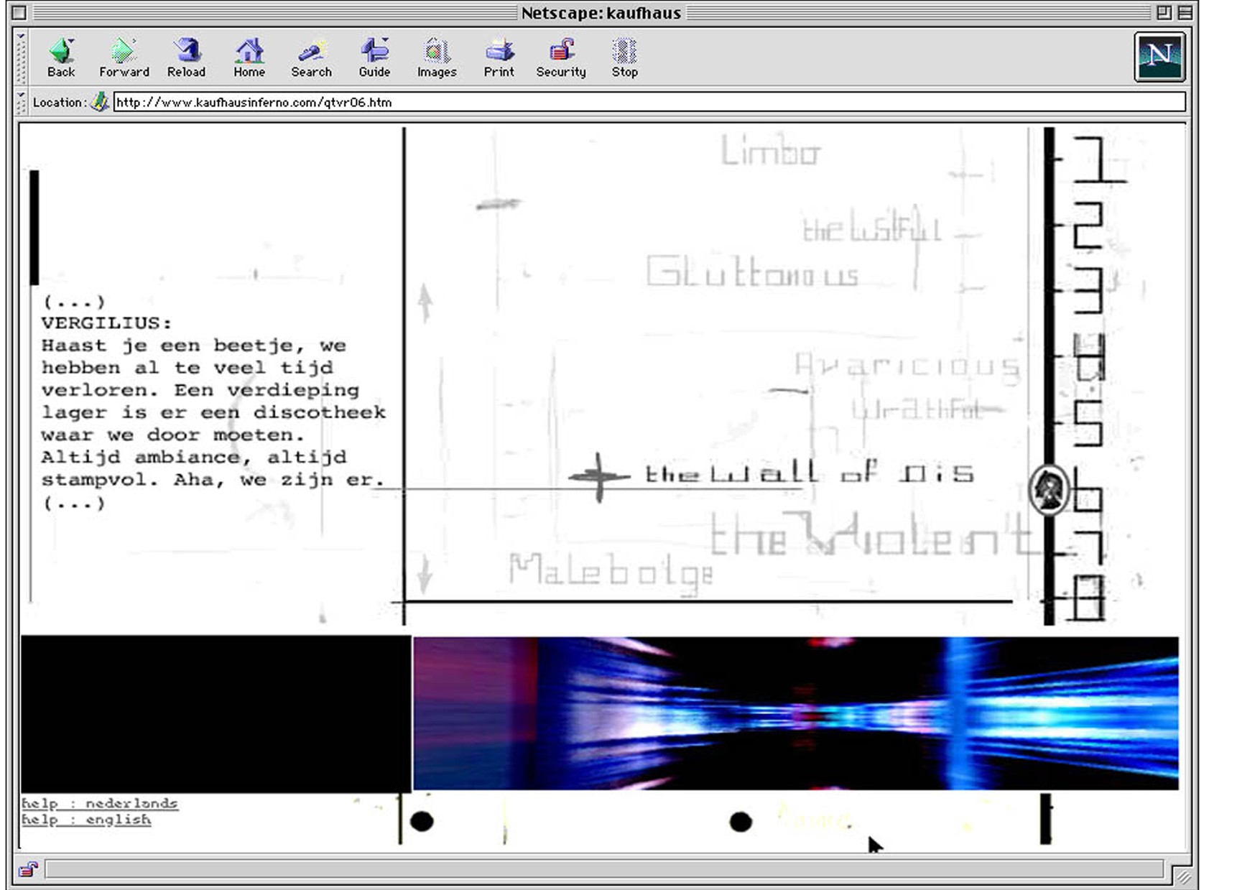Click the down arrow in the map

pyautogui.click(x=425, y=573)
